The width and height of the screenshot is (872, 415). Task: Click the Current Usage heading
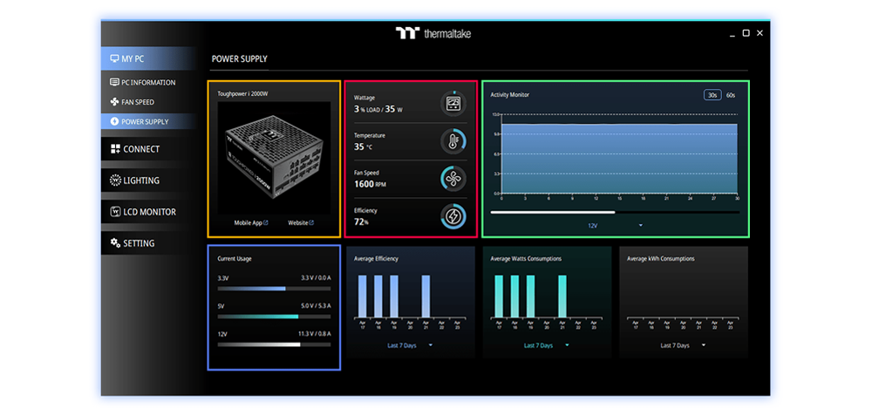pos(234,259)
